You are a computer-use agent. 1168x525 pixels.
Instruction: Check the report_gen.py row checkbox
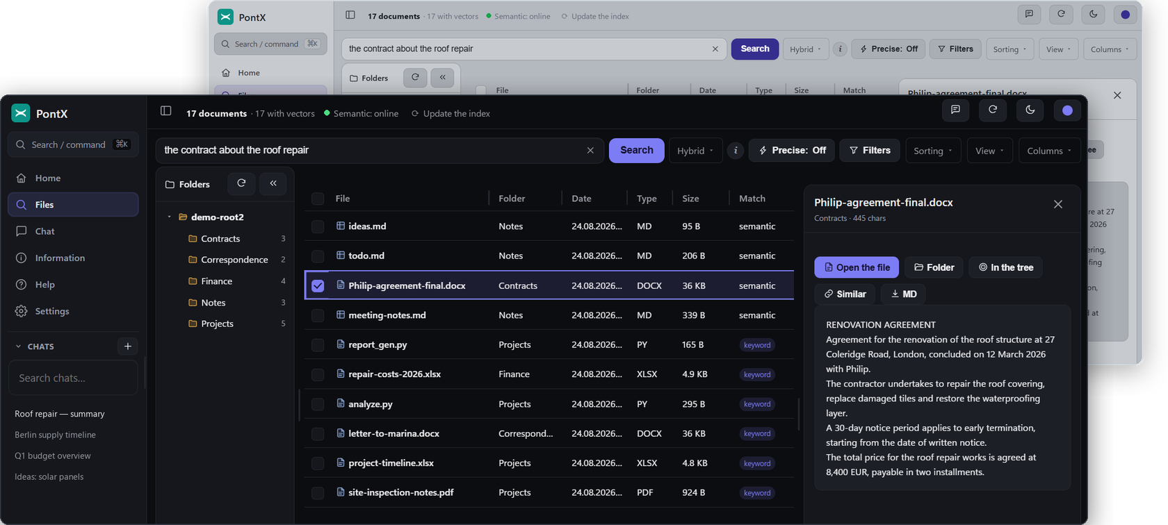point(318,345)
